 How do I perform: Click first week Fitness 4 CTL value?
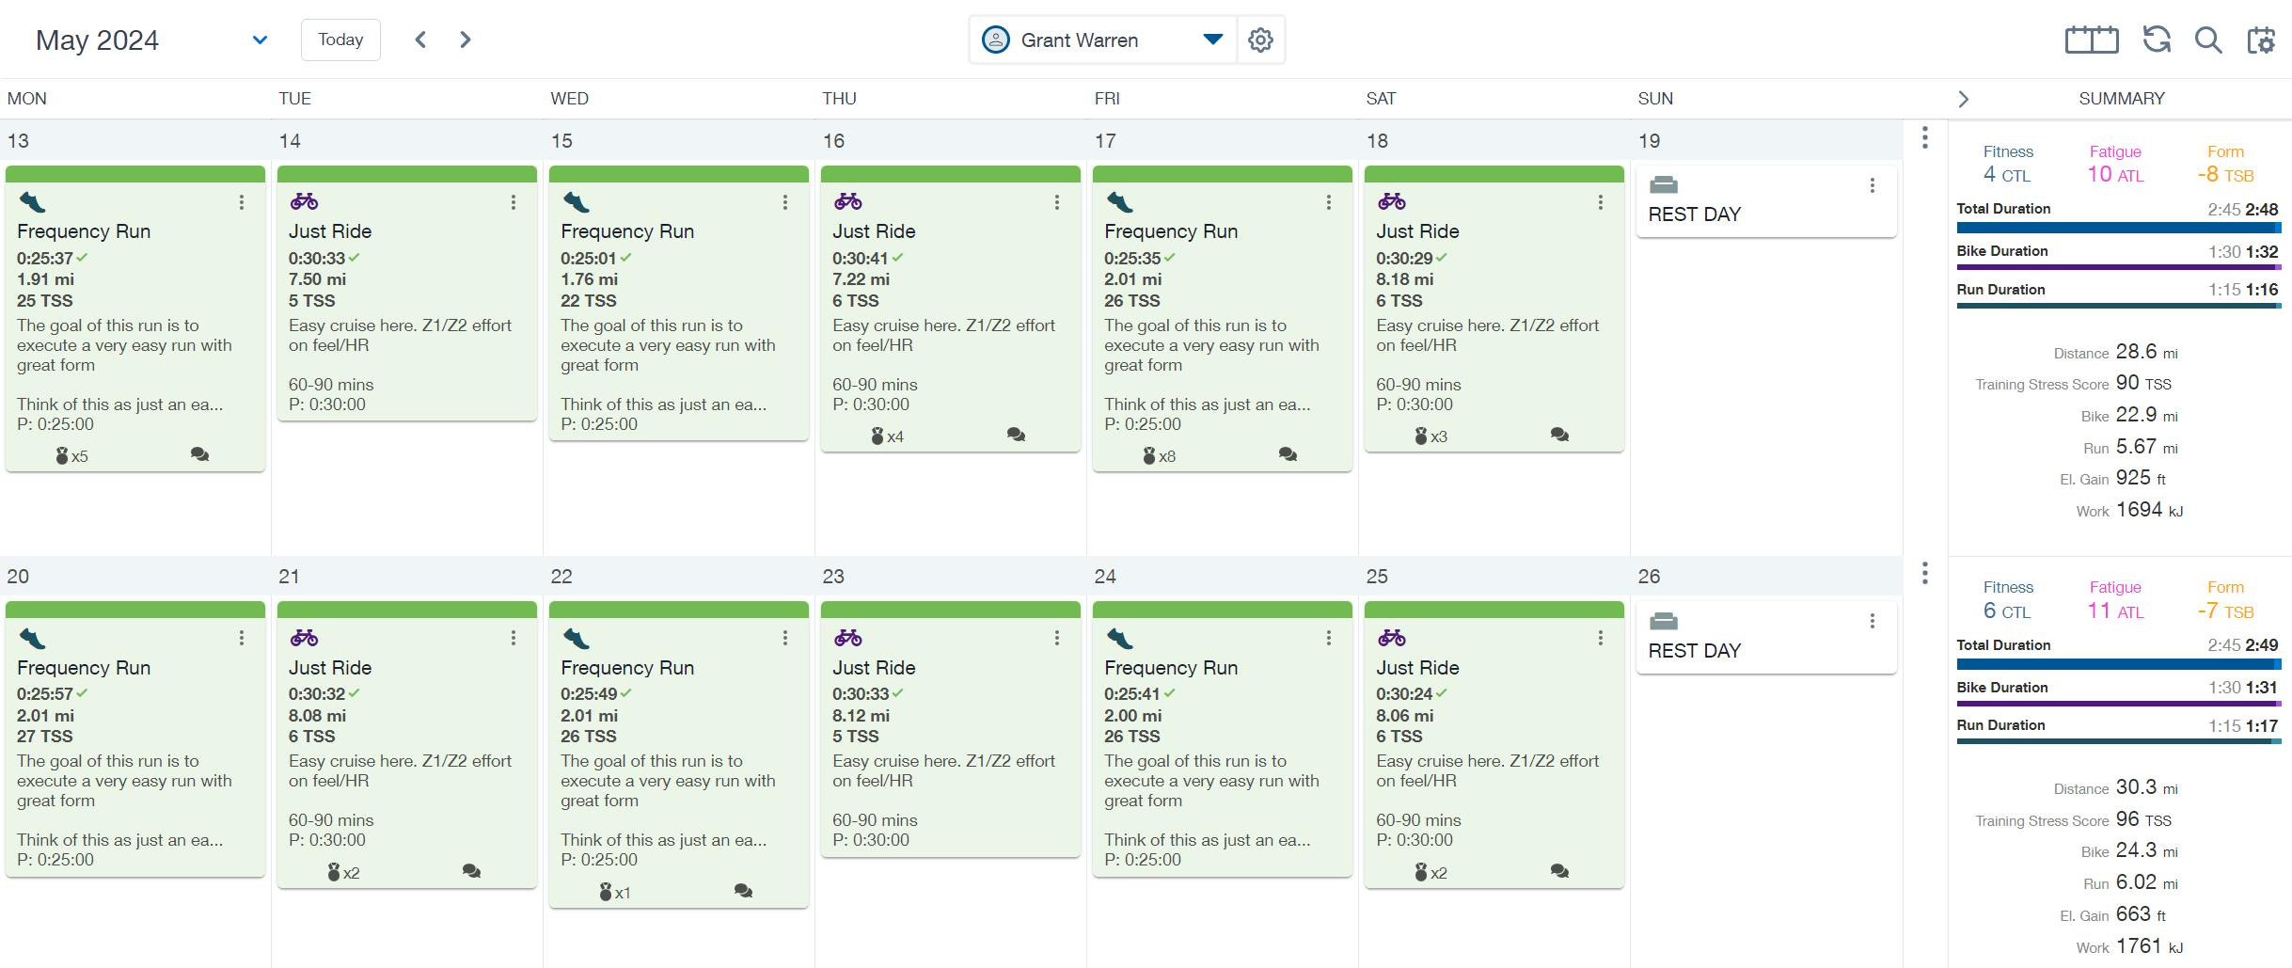click(2007, 174)
